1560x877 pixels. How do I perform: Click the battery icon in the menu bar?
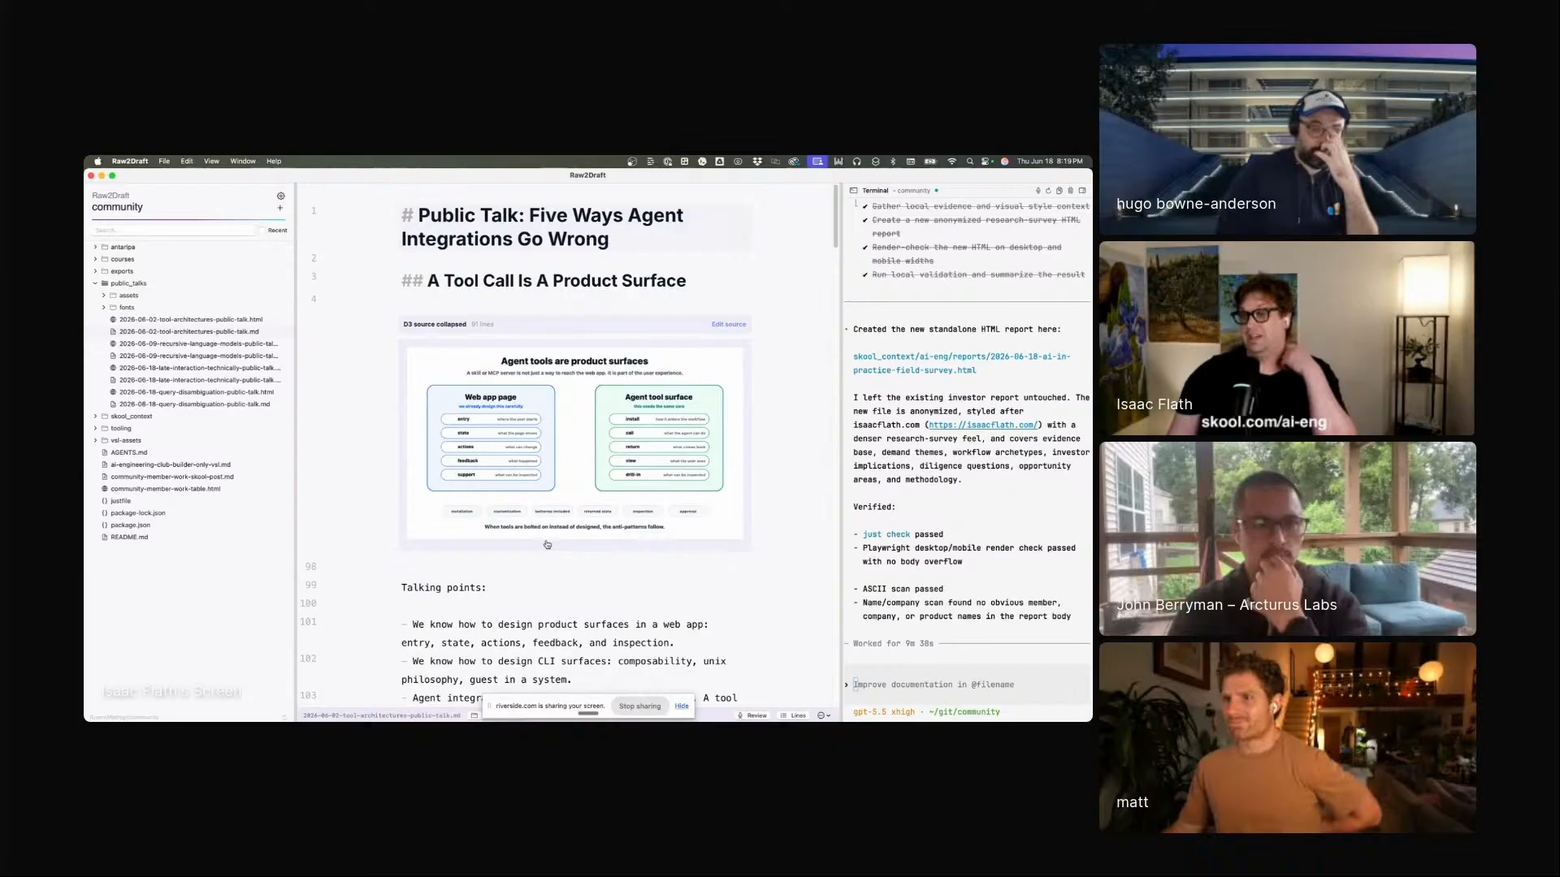click(930, 162)
